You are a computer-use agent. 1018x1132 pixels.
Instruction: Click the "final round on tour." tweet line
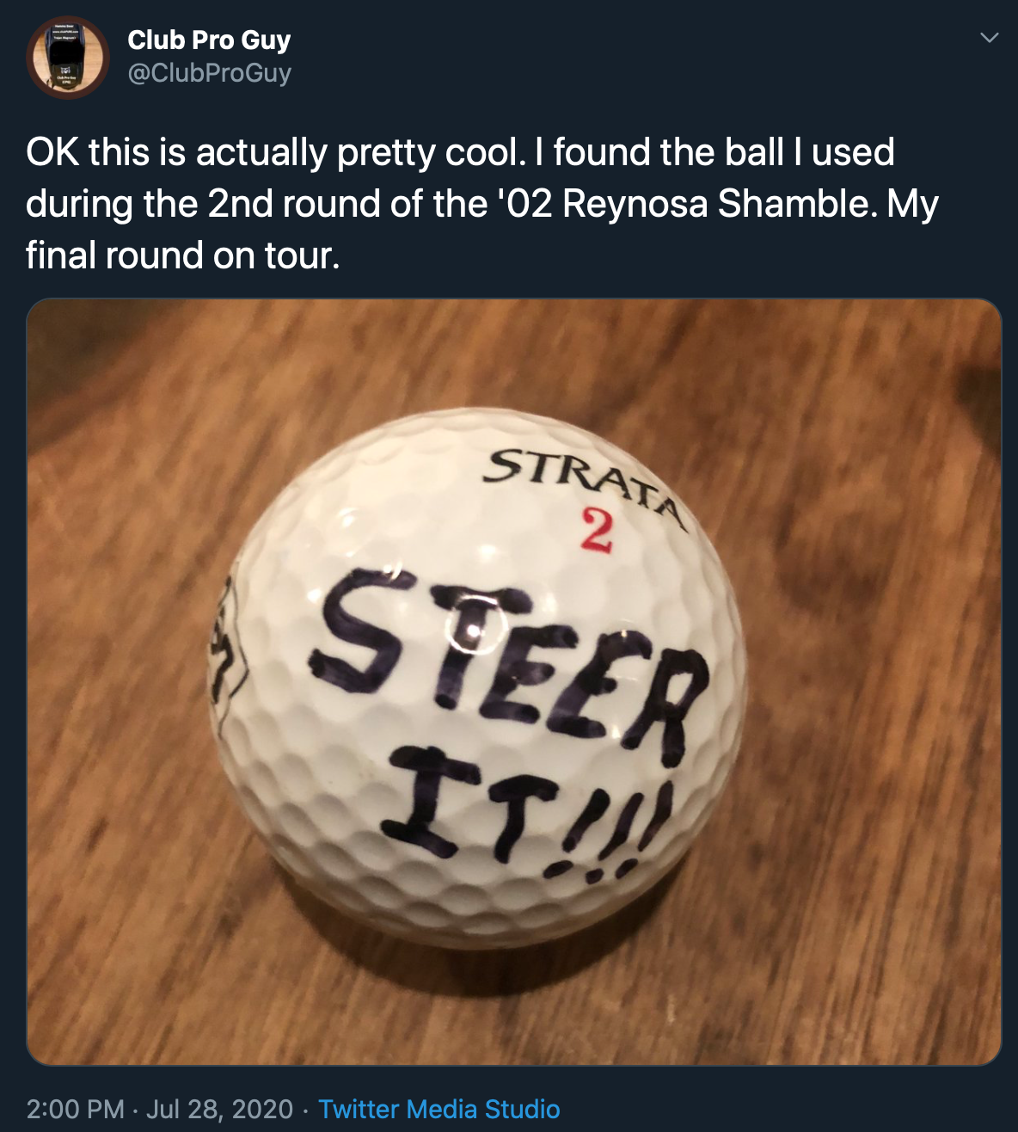[183, 255]
